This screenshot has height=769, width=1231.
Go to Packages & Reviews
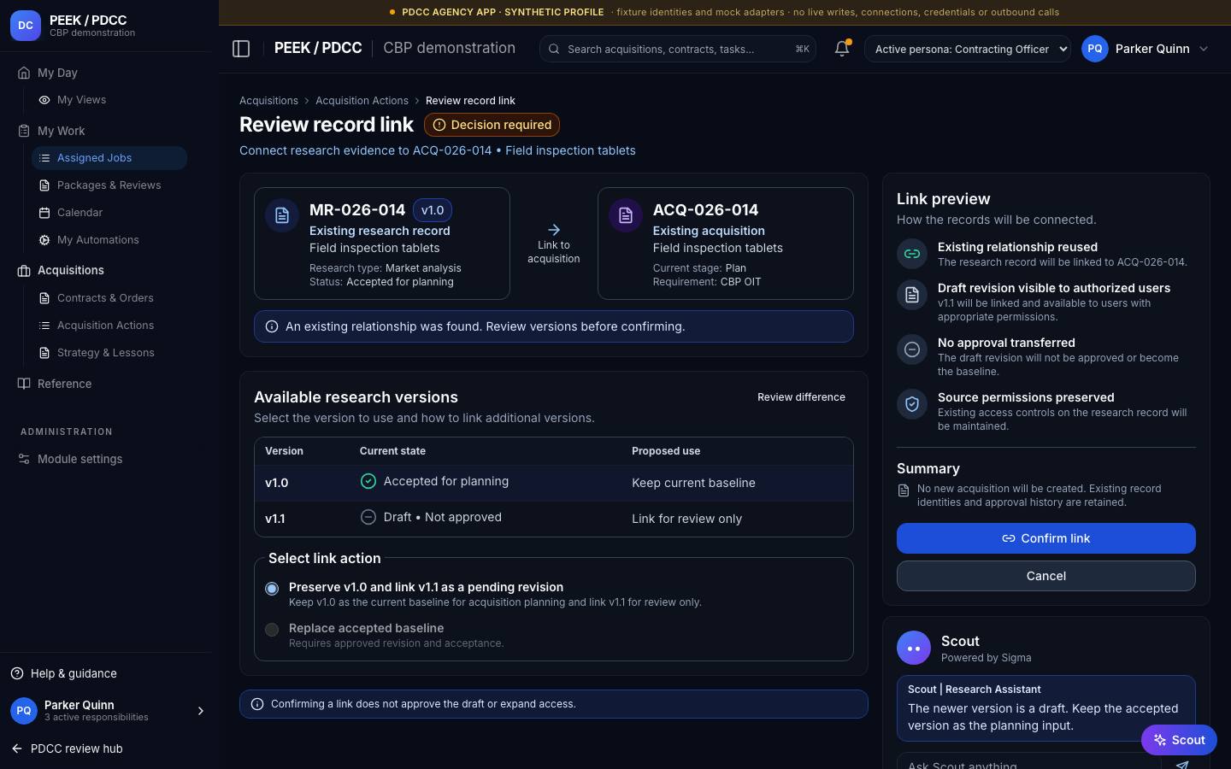[x=109, y=185]
